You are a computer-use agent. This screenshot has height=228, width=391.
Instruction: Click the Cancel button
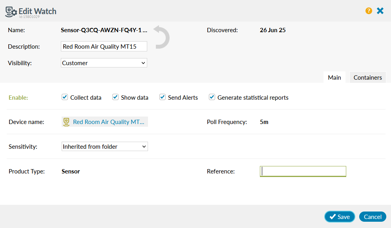coord(373,217)
